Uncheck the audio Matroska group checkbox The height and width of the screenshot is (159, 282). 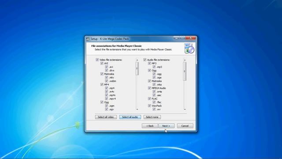[x=149, y=81]
